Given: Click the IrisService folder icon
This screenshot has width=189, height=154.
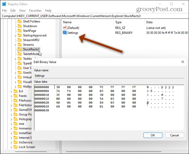Looking at the screenshot, I should (x=16, y=142).
